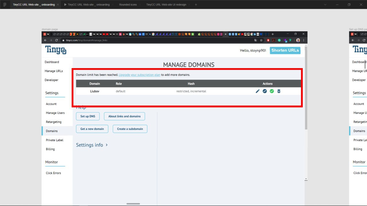Click the scrollbar down arrow in mockup
367x206 pixels.
coord(306,179)
